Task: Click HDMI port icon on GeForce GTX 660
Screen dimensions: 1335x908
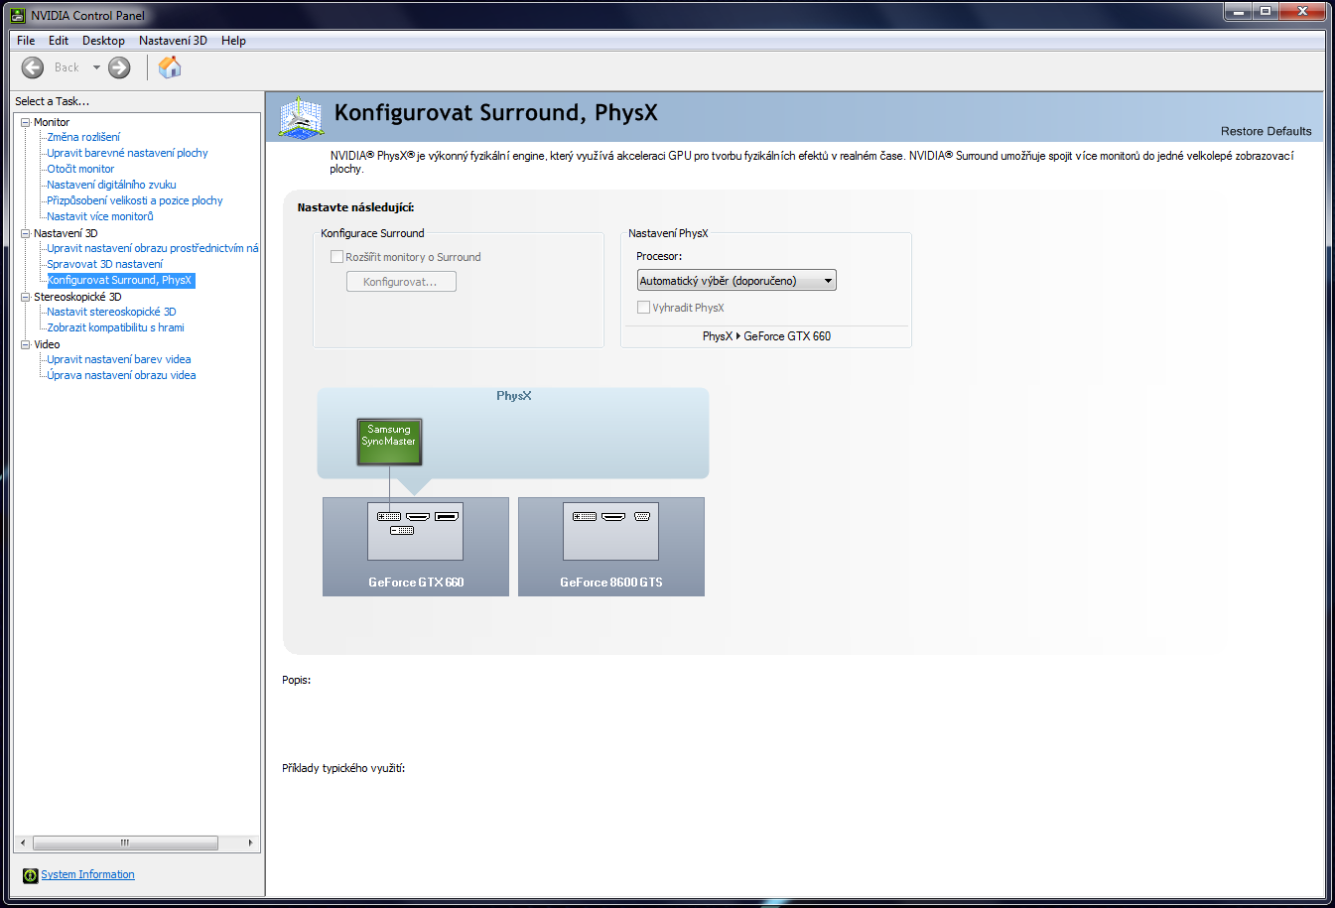Action: pos(418,516)
